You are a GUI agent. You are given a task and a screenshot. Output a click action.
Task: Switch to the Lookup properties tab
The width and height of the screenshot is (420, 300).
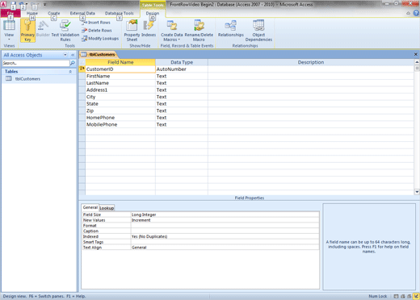click(x=107, y=208)
